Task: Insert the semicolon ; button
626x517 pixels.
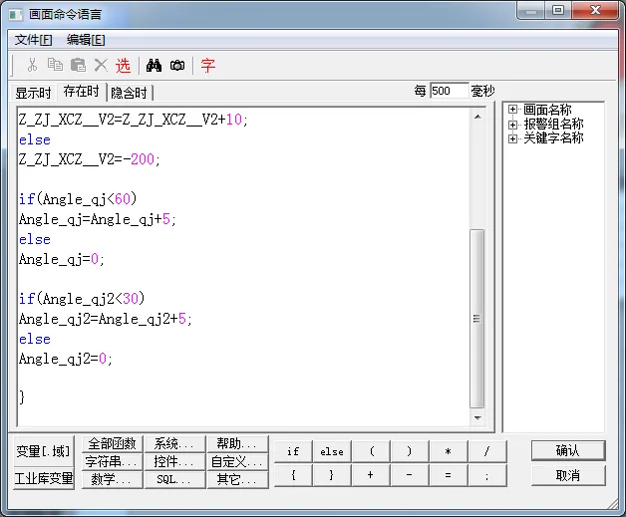Action: [x=487, y=475]
